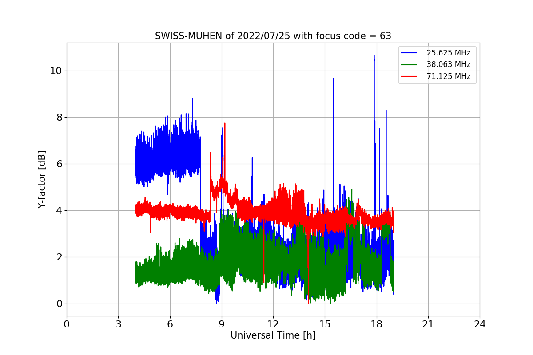Click x-axis tick label 0

click(67, 324)
